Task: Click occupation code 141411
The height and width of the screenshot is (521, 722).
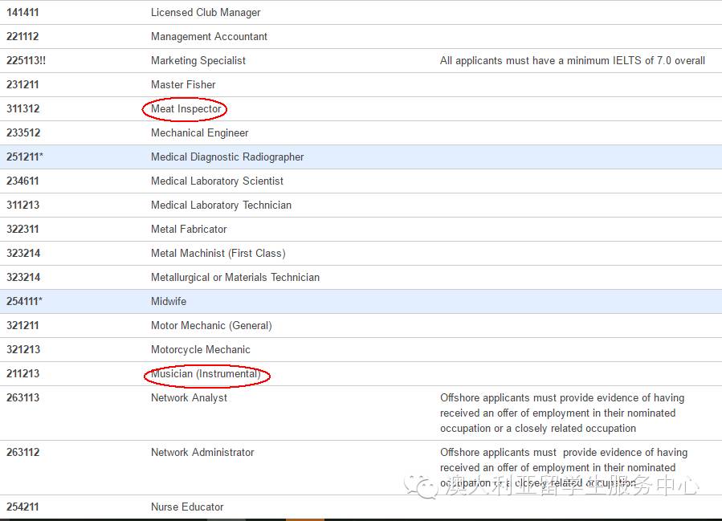Action: tap(22, 12)
